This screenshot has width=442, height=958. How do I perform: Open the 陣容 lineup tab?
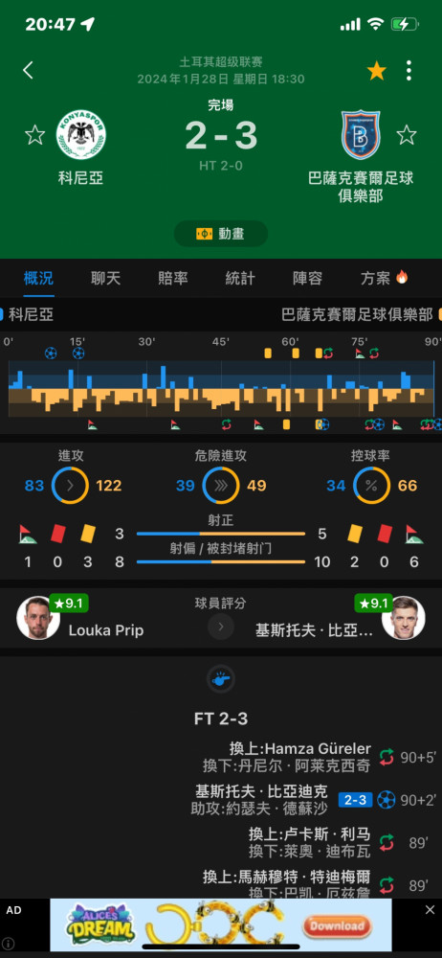click(307, 279)
